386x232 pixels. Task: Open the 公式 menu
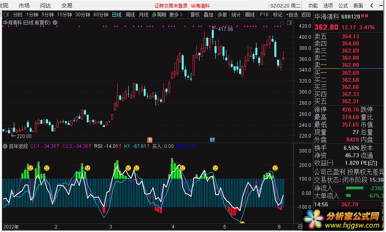coord(343,6)
